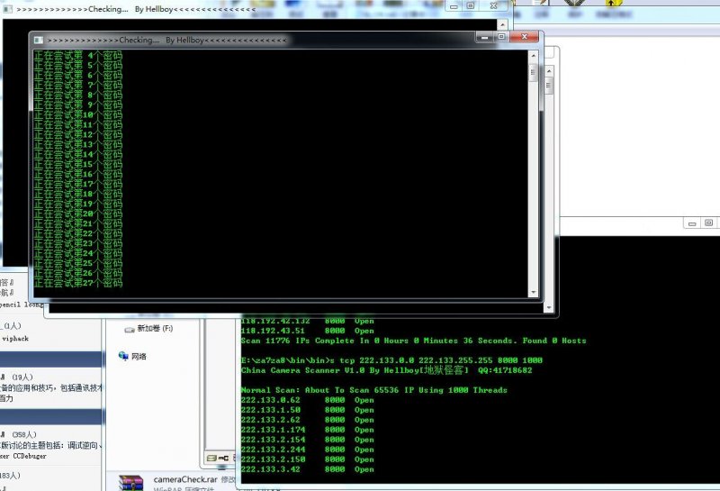Select the line trying password number 15
Viewport: 720px width, 491px height.
78,164
